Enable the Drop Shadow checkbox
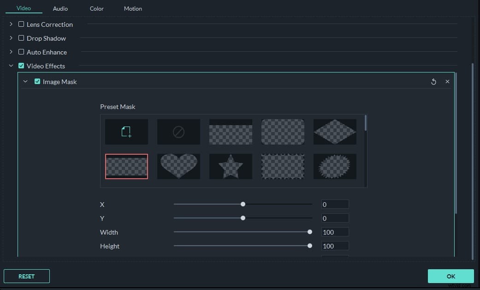Screen dimensions: 480x290 click(21, 38)
